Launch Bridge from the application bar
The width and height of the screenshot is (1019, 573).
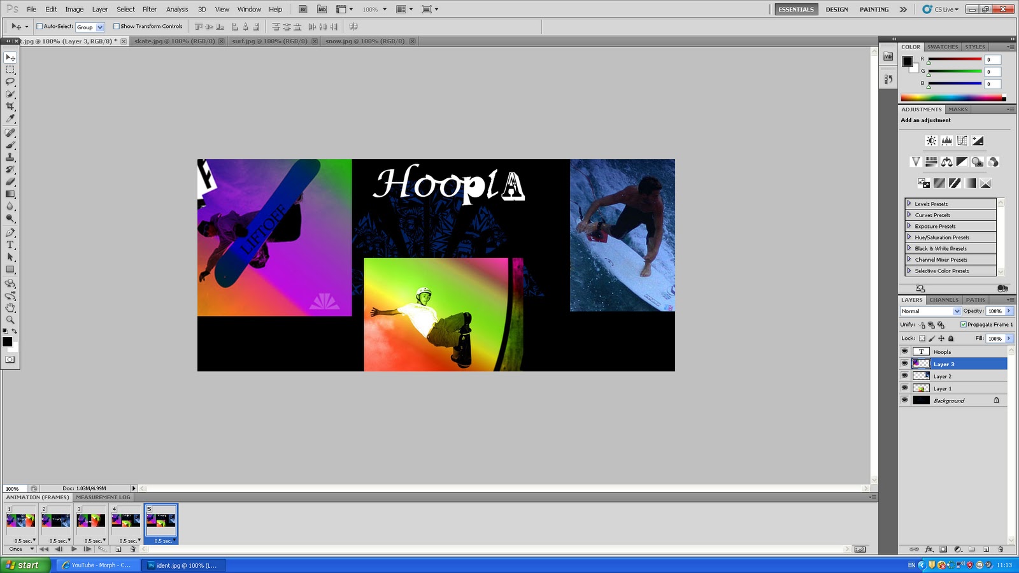[x=303, y=10]
